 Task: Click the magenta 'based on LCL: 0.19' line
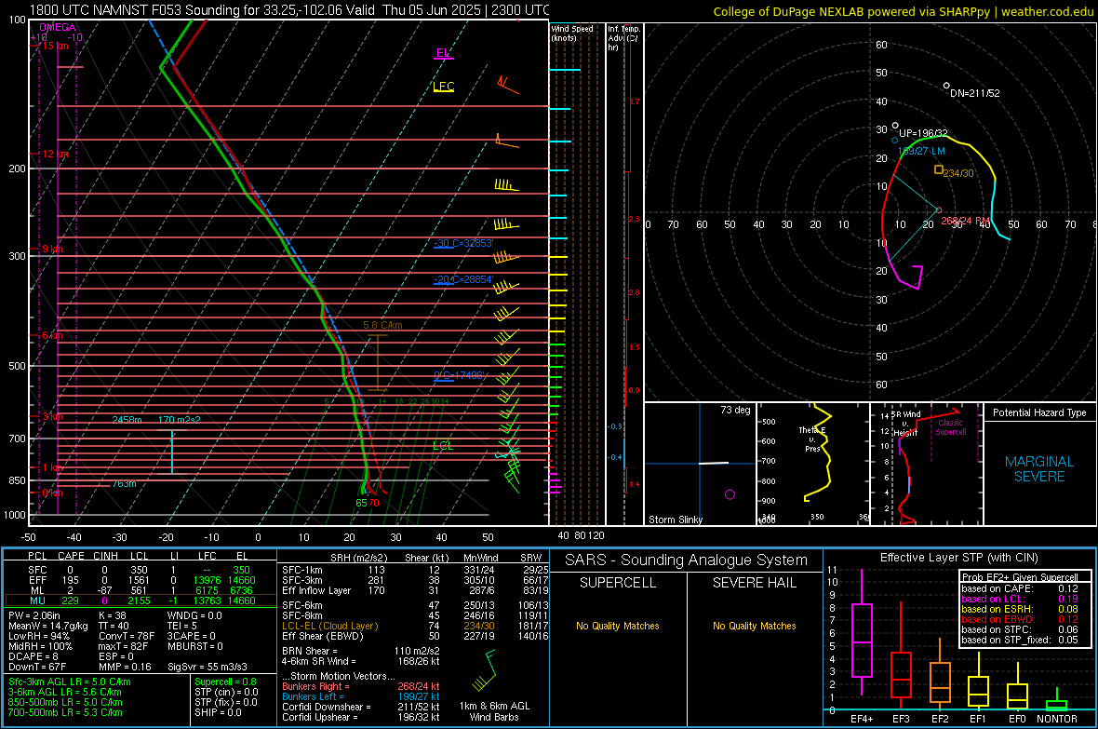[1020, 599]
